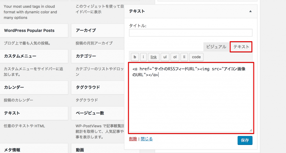Click the textarea resize handle corner
286x153 pixels.
[x=251, y=130]
